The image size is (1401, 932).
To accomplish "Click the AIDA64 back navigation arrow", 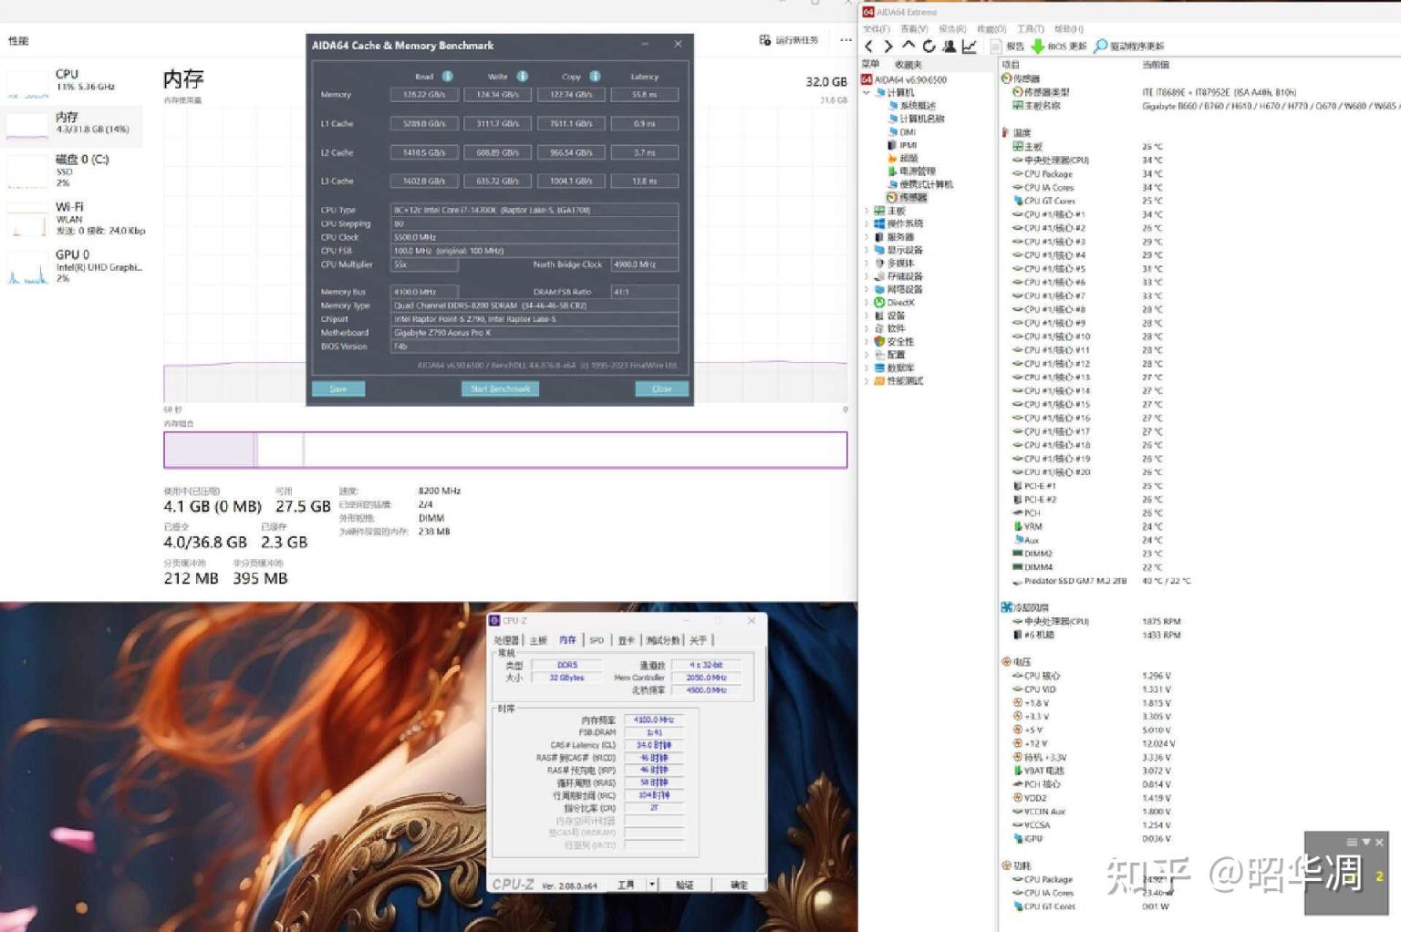I will click(868, 46).
